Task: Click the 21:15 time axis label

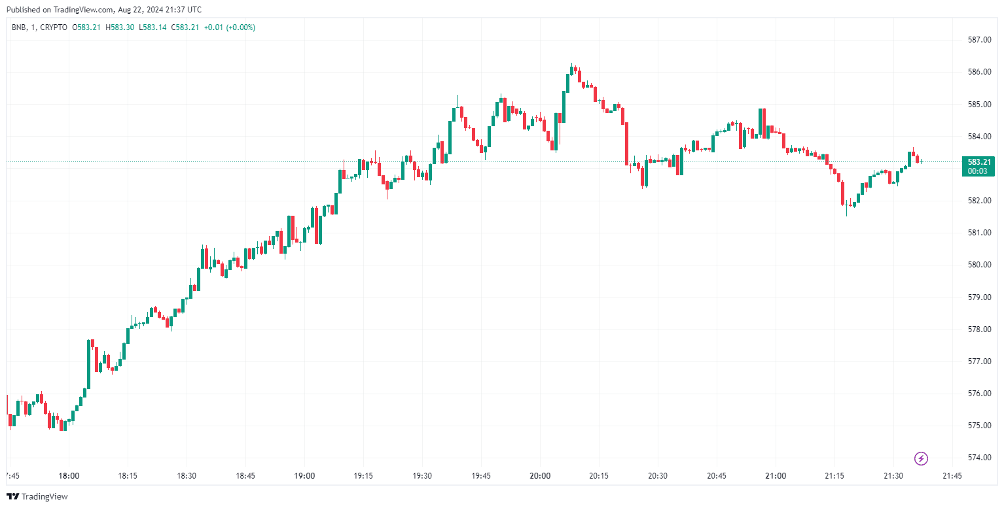Action: click(x=835, y=476)
